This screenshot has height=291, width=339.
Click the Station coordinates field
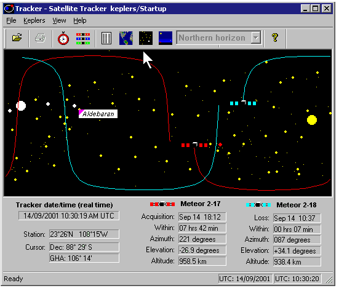[84, 234]
